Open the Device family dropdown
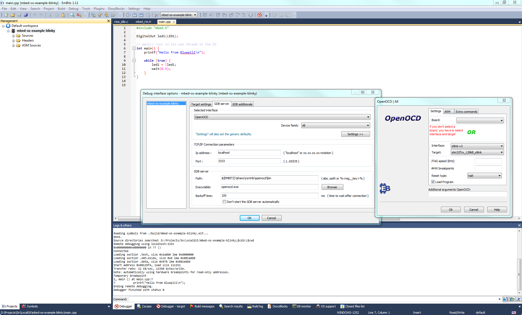Screen dimensions: 522x315 click(335, 125)
